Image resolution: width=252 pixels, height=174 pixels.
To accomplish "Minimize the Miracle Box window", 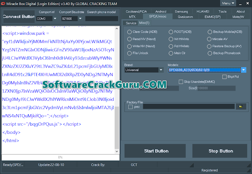I will 240,4.
